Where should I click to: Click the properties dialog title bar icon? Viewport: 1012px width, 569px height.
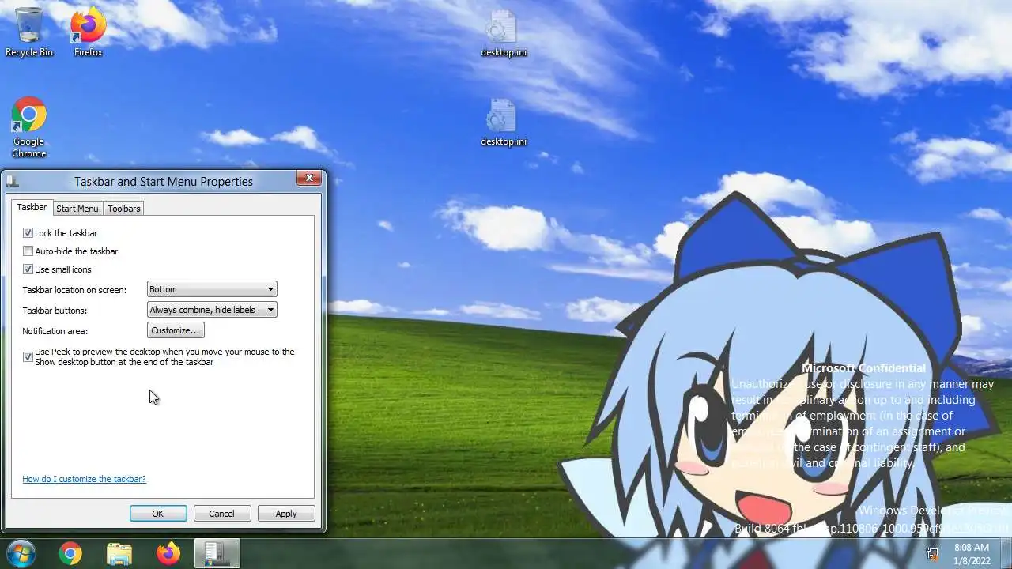(x=11, y=181)
